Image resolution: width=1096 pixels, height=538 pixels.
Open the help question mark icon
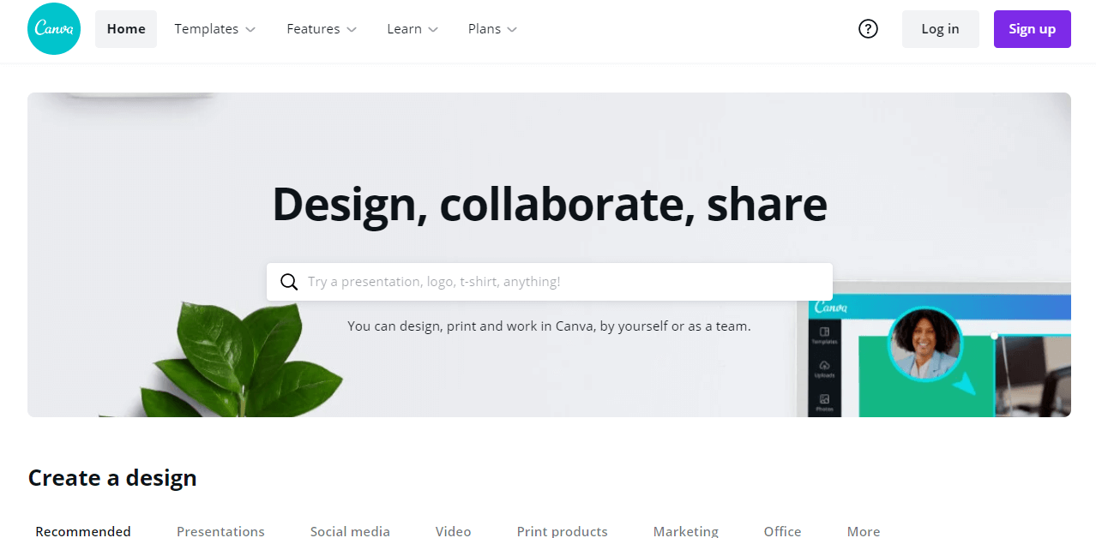point(868,29)
